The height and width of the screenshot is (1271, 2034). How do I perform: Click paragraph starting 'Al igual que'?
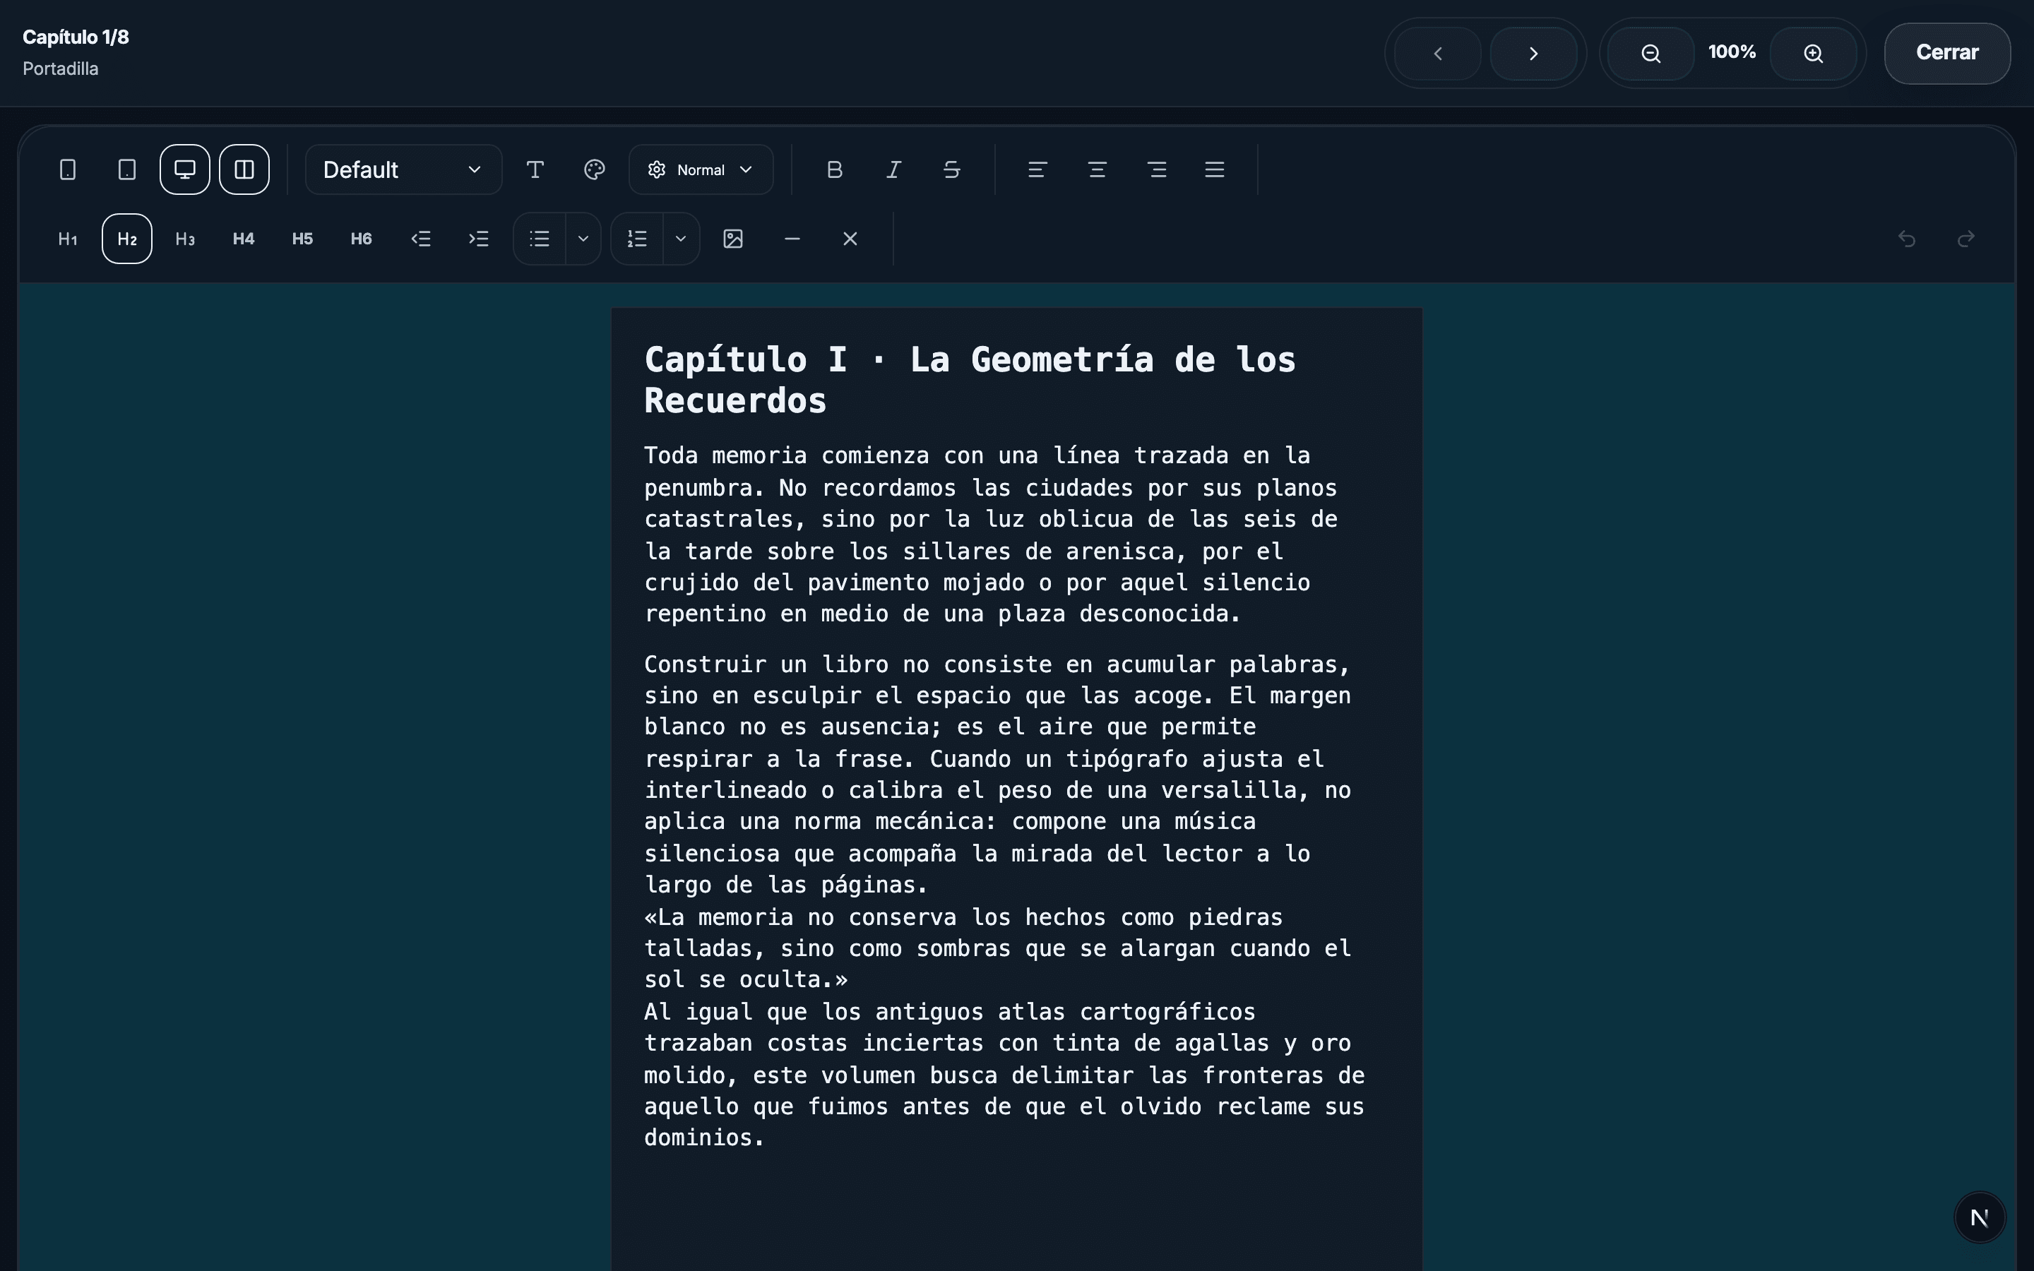pos(1004,1074)
